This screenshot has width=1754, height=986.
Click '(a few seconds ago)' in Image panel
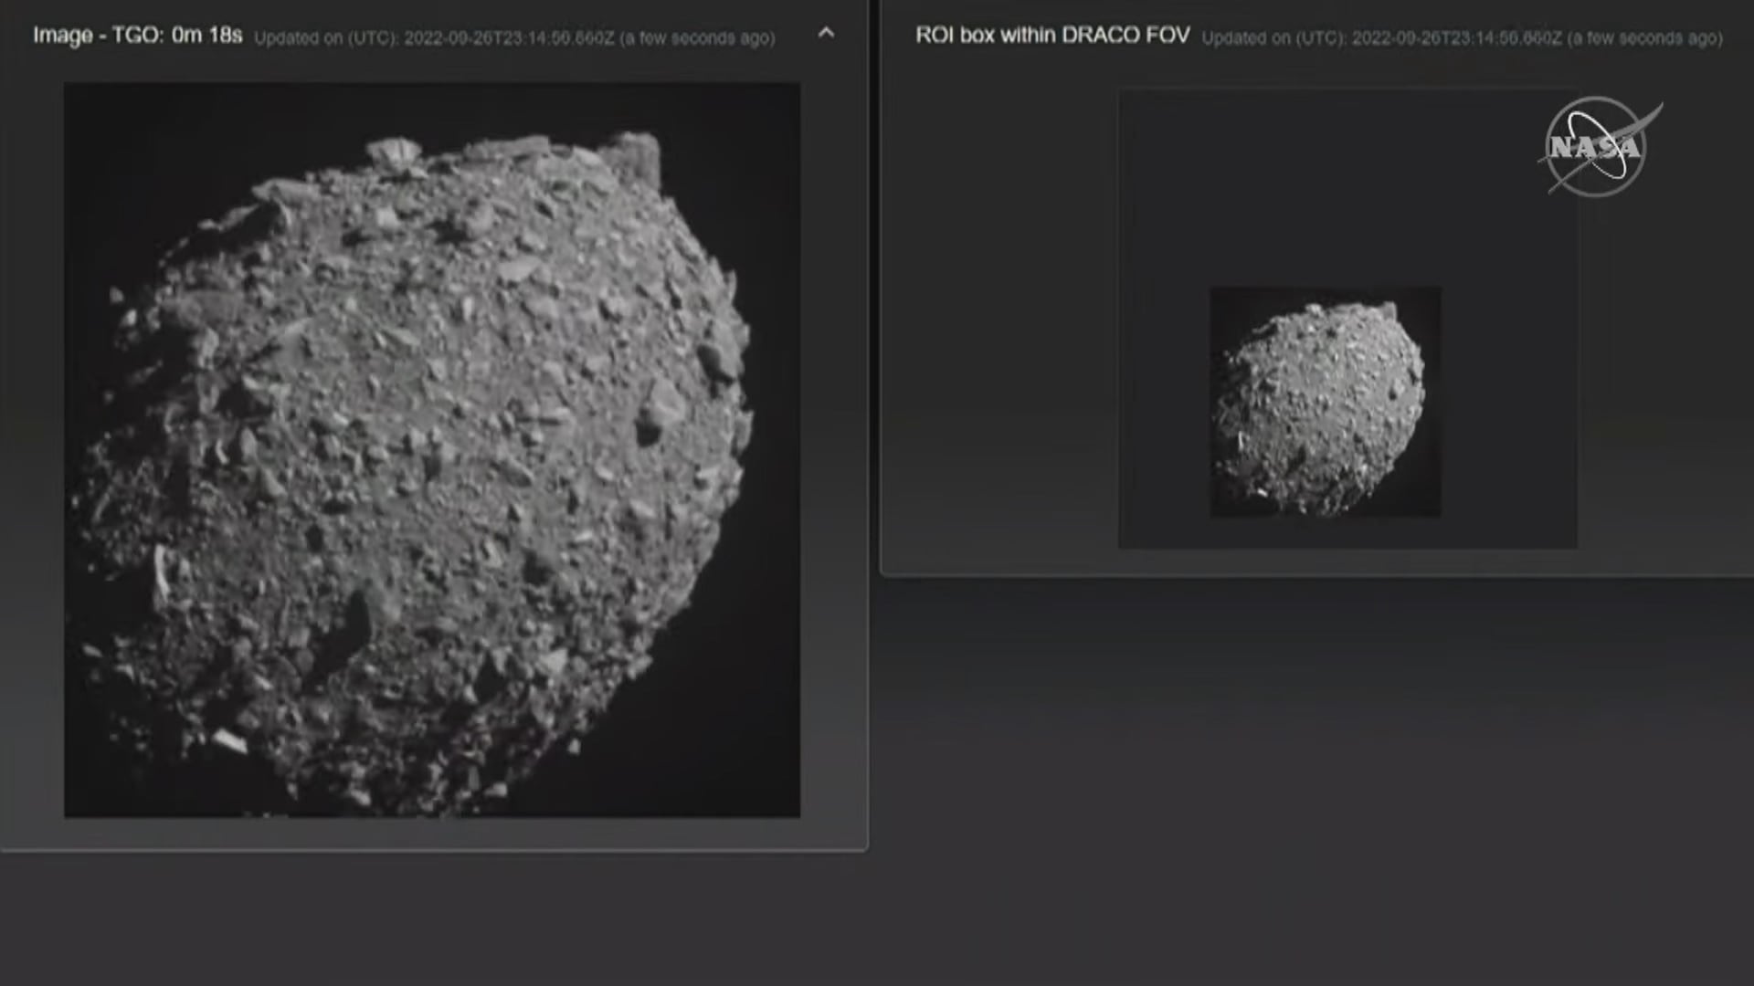point(697,38)
